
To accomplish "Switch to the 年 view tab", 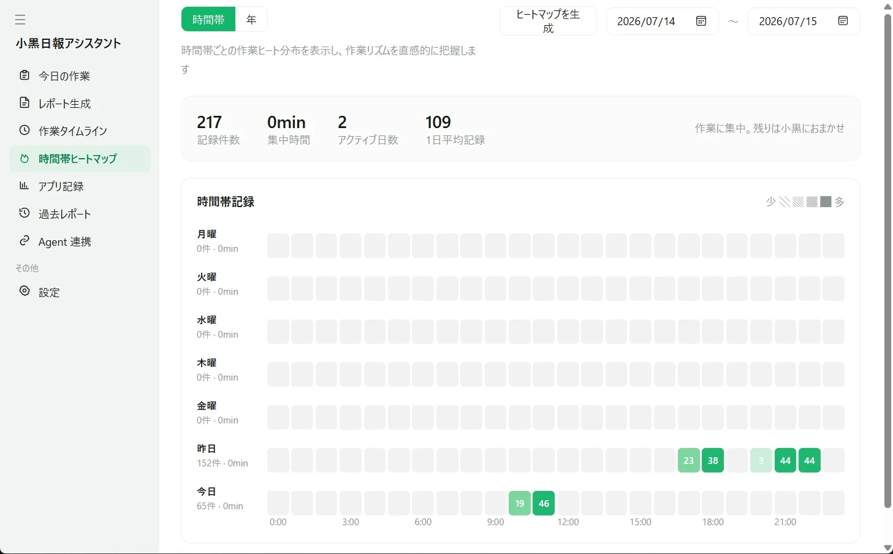I will (x=251, y=20).
